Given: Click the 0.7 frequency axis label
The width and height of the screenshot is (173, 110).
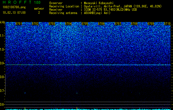Looking at the screenshot, I should pyautogui.click(x=2, y=91).
